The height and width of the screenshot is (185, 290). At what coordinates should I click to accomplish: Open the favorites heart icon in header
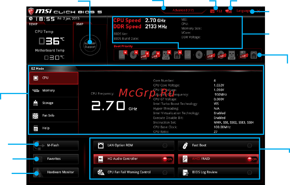229,11
